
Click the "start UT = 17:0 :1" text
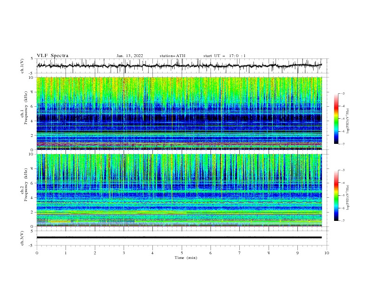click(224, 56)
